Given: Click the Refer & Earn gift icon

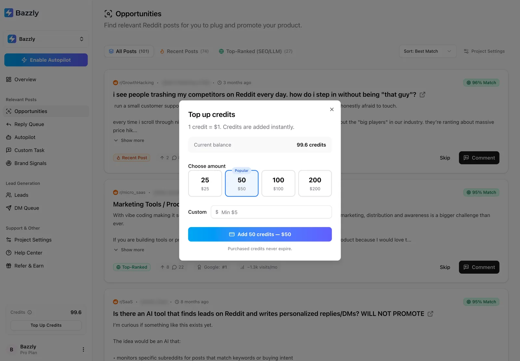Looking at the screenshot, I should click(9, 266).
